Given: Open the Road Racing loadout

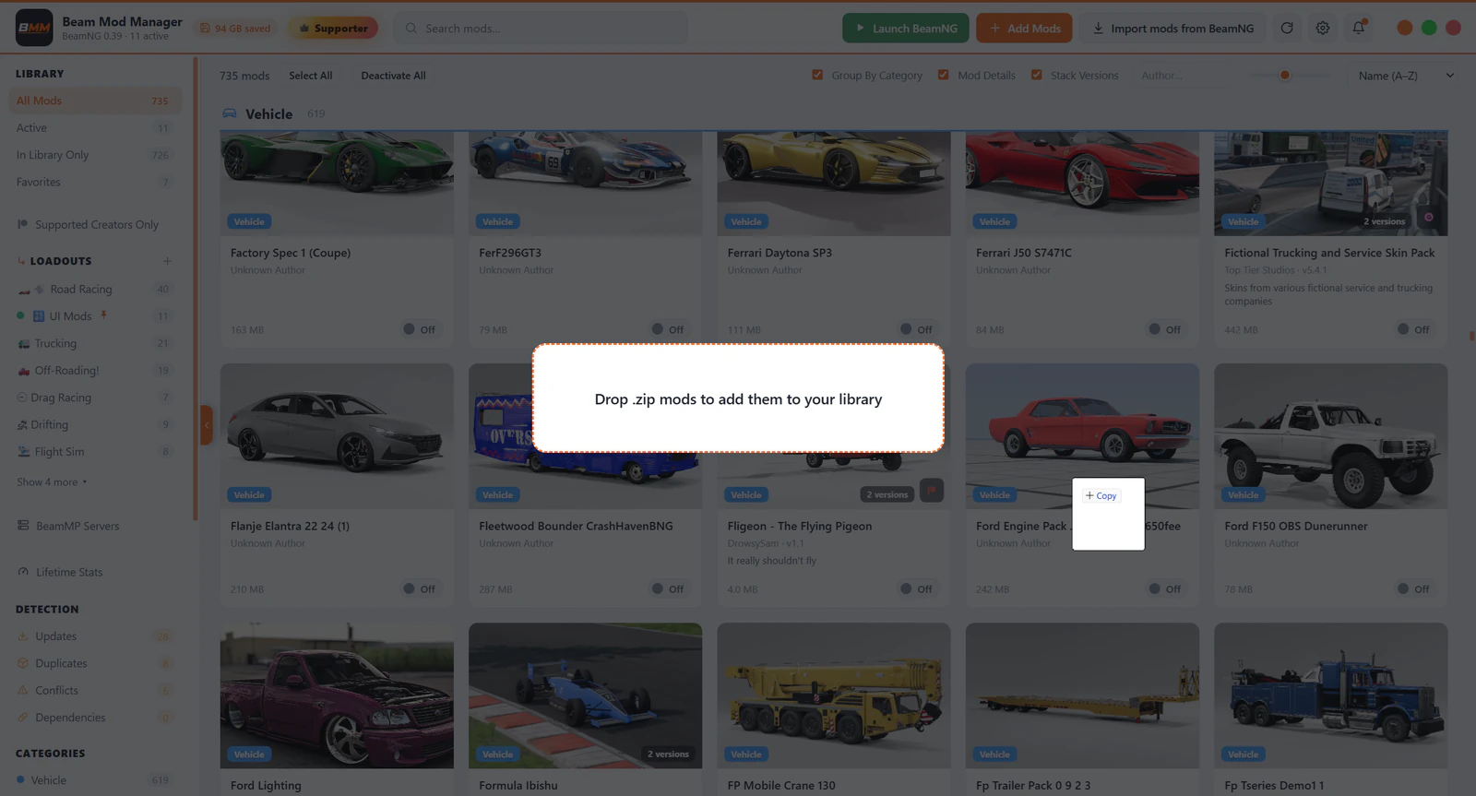Looking at the screenshot, I should pos(95,289).
